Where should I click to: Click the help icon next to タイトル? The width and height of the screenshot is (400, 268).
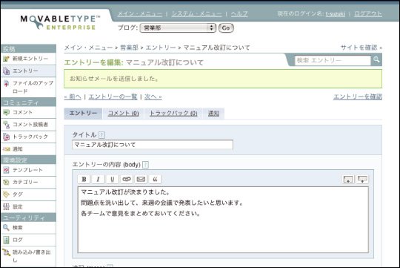tap(101, 135)
